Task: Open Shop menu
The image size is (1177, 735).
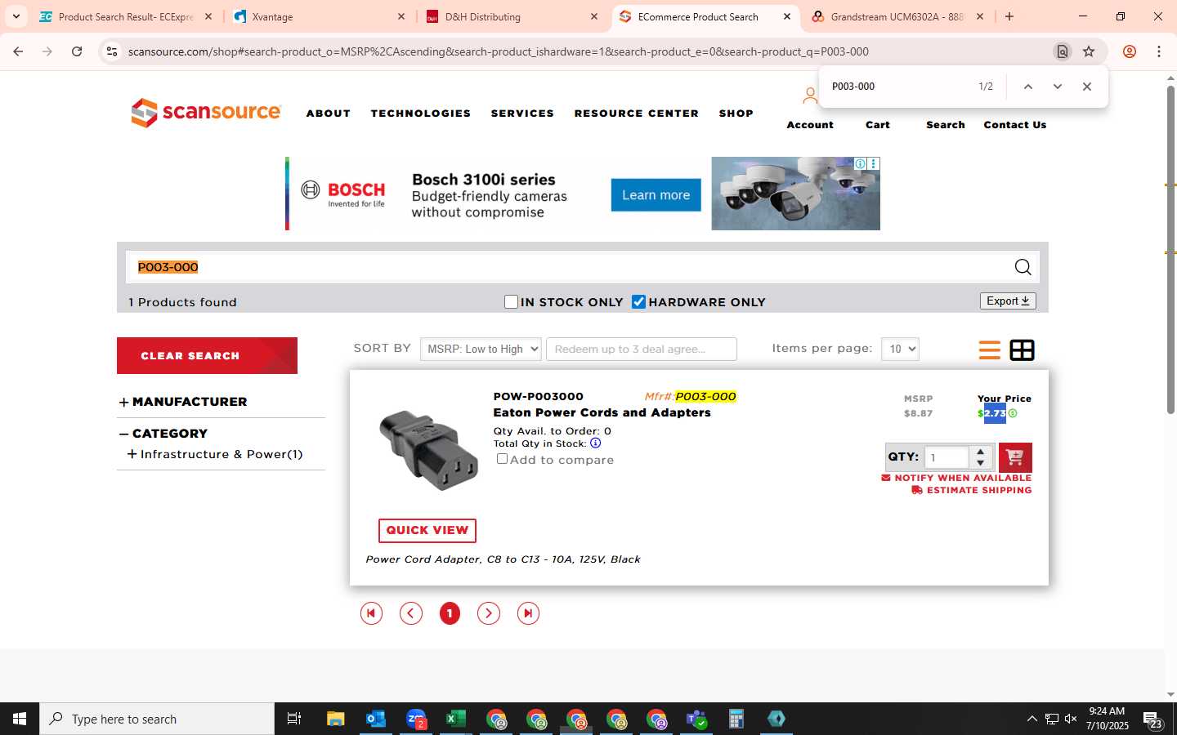Action: (x=736, y=114)
